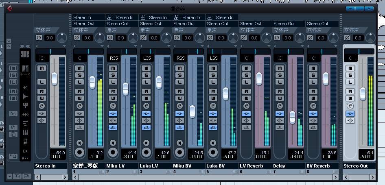Toggle phase invert on Luka LV channel
The height and width of the screenshot is (185, 385).
[x=144, y=37]
